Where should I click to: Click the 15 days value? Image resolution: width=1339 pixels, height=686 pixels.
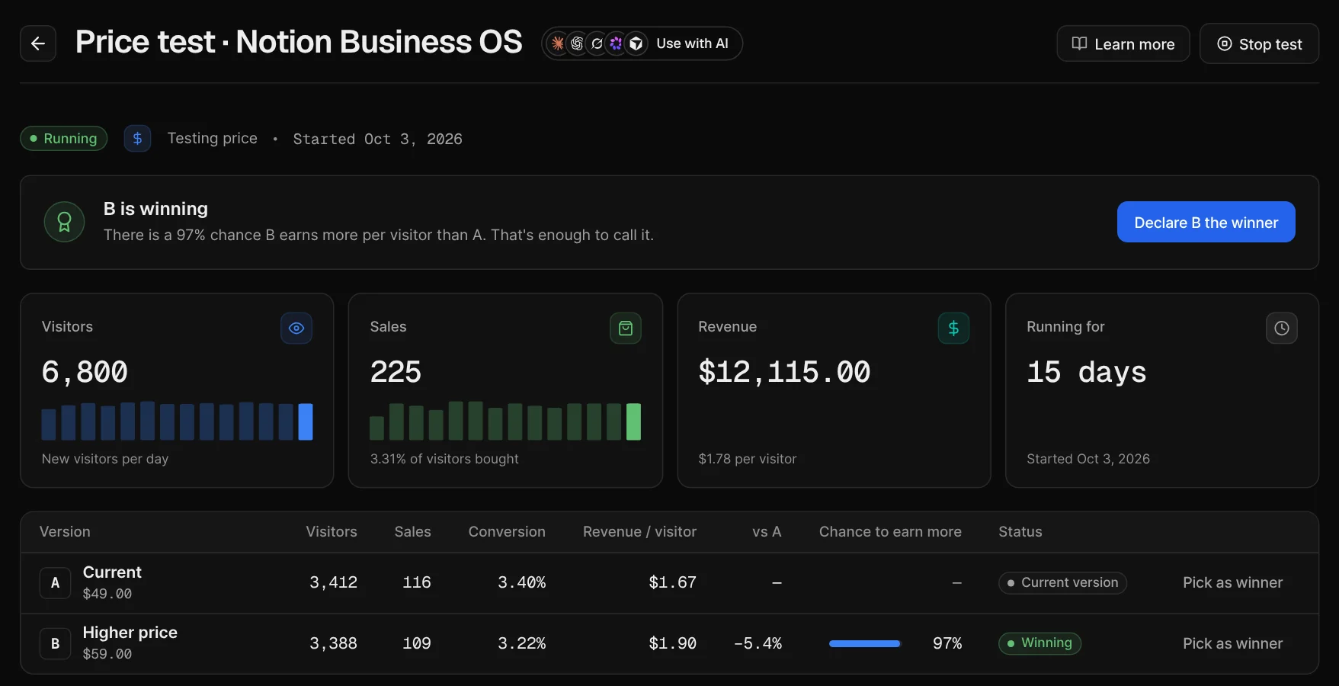tap(1086, 372)
